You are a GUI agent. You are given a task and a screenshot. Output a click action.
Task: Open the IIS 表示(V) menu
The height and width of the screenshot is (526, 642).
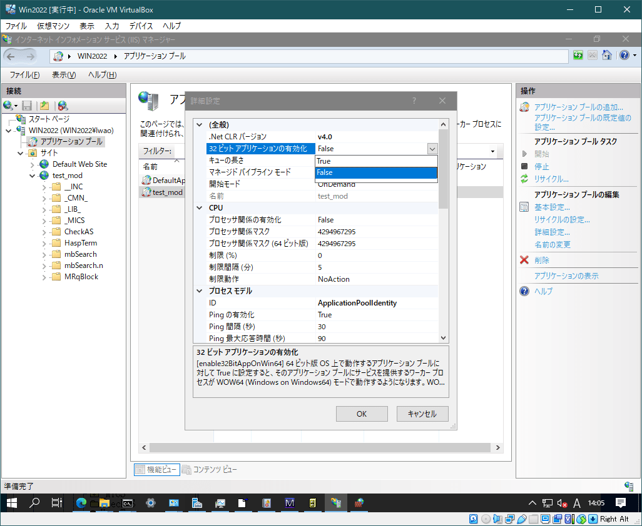pos(64,75)
